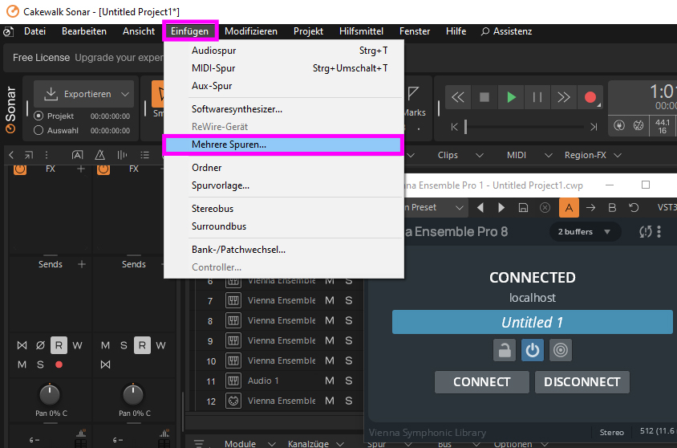This screenshot has height=448, width=677.
Task: Select previous plugin preset arrow
Action: pyautogui.click(x=480, y=208)
